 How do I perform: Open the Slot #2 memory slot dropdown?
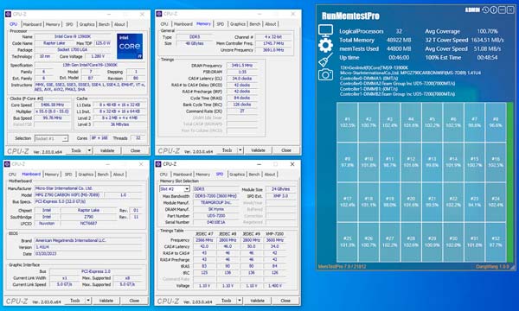click(x=187, y=188)
